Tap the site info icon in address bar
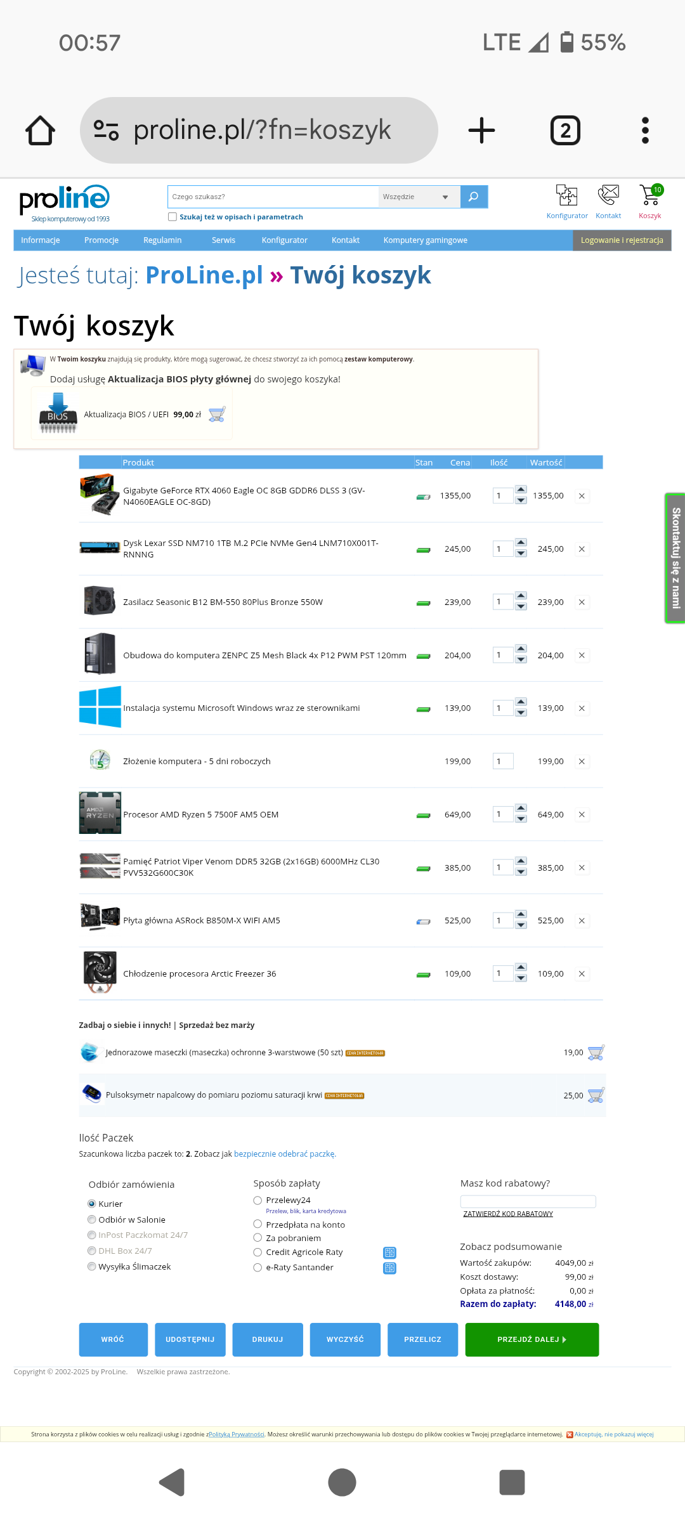 (x=106, y=131)
